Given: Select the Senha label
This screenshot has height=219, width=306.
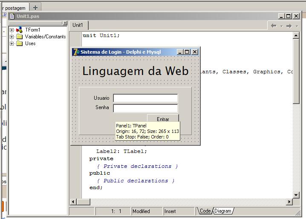Looking at the screenshot, I should point(102,107).
